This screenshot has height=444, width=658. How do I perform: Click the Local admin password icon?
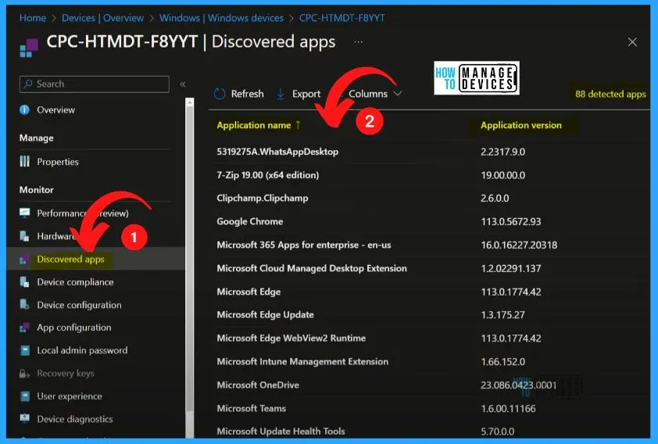point(25,350)
